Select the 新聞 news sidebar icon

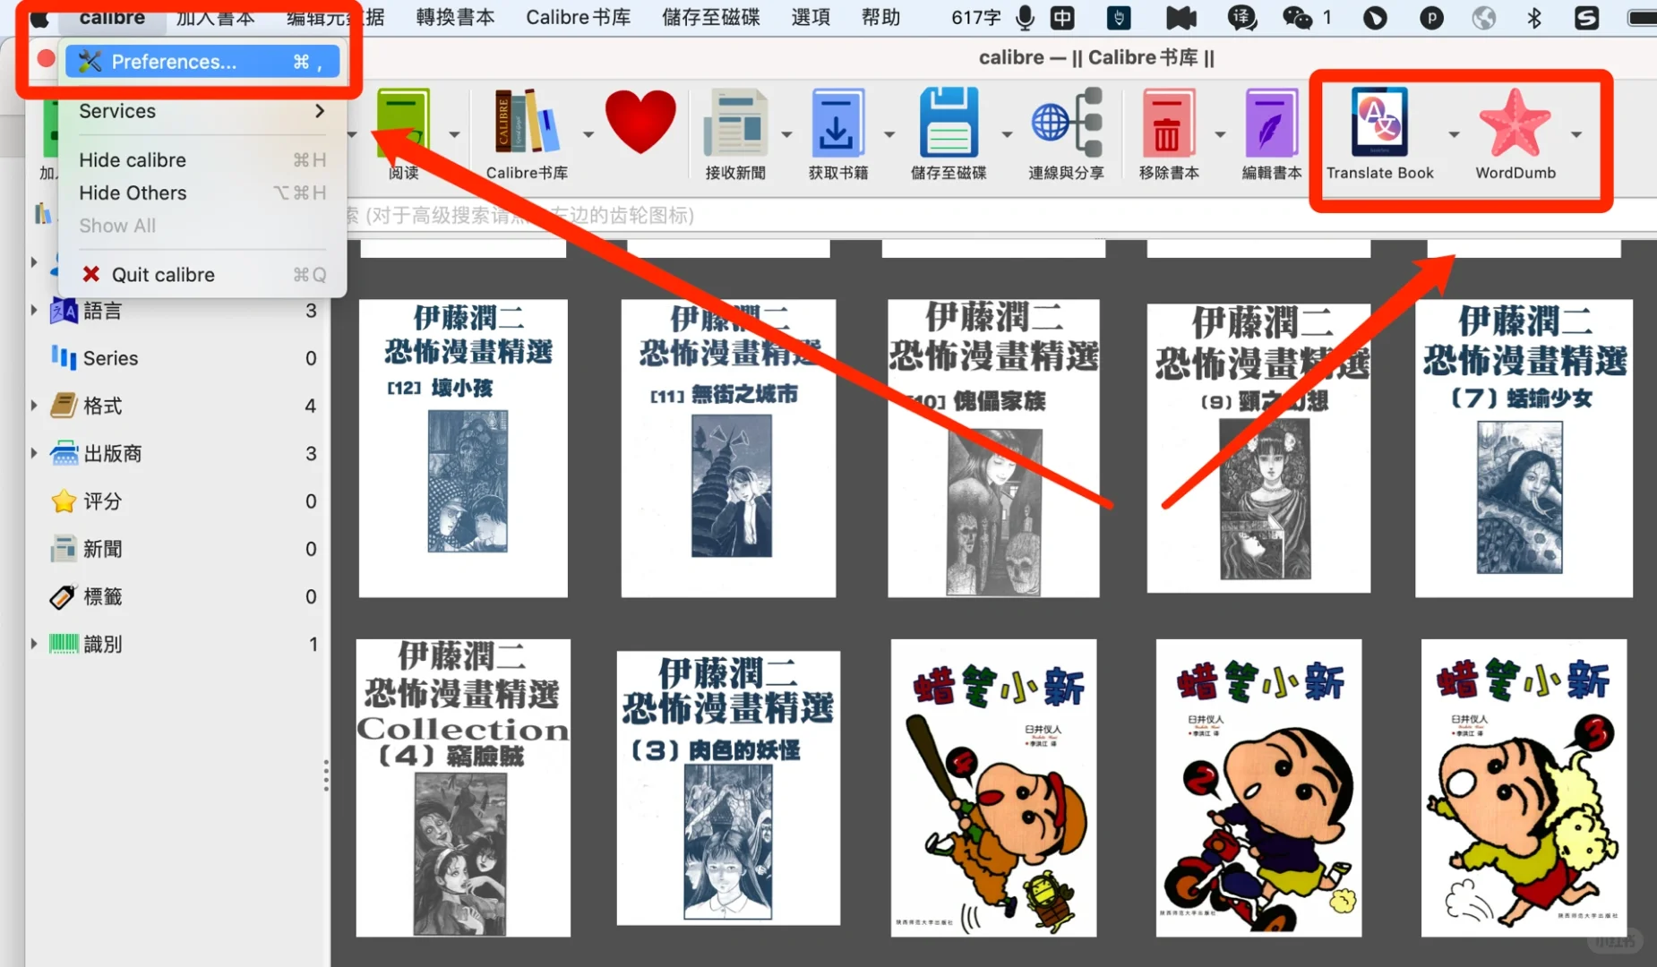click(x=64, y=549)
